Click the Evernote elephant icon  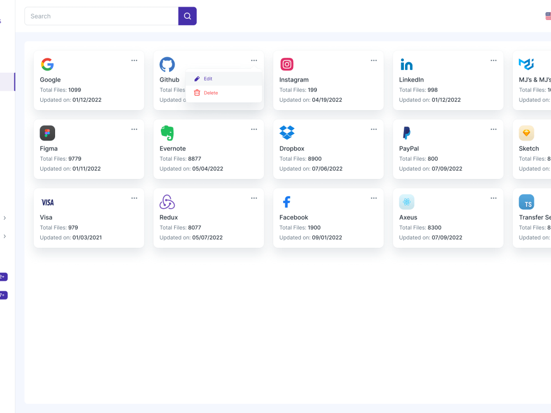(168, 133)
